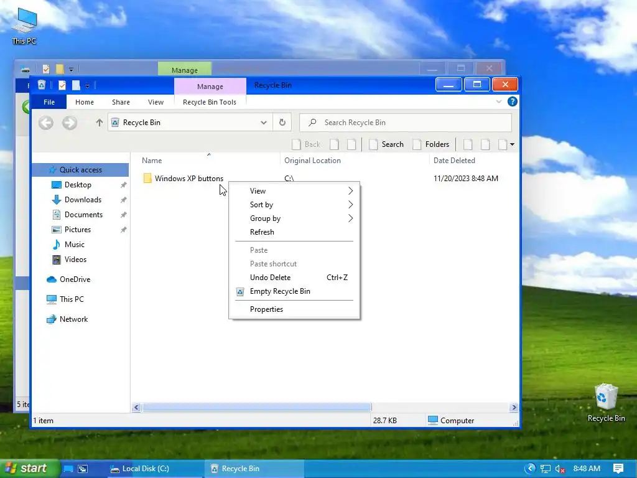Select the Recycle Bin desktop icon

coord(606,403)
